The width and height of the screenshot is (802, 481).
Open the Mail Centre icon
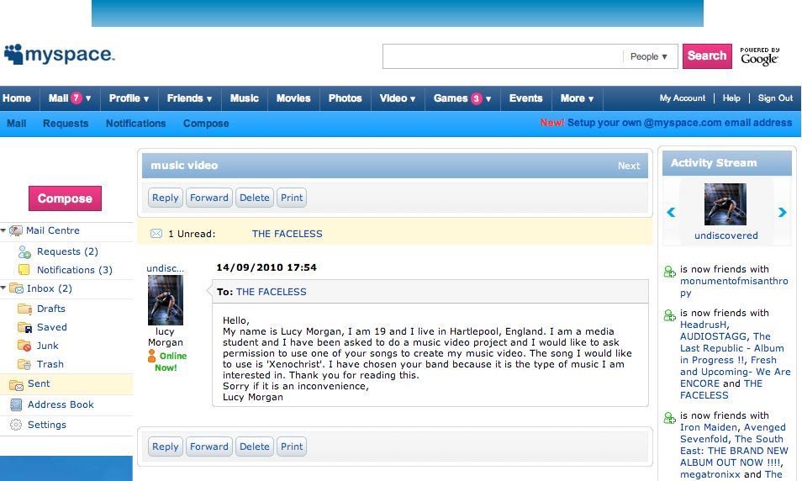pyautogui.click(x=16, y=230)
